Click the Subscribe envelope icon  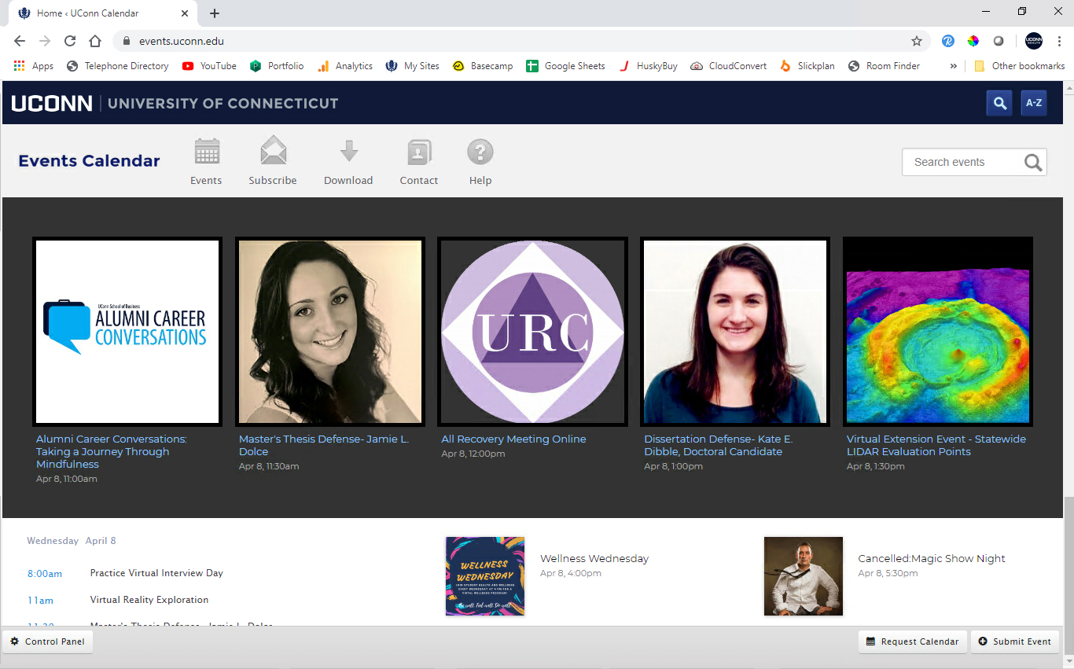tap(273, 152)
